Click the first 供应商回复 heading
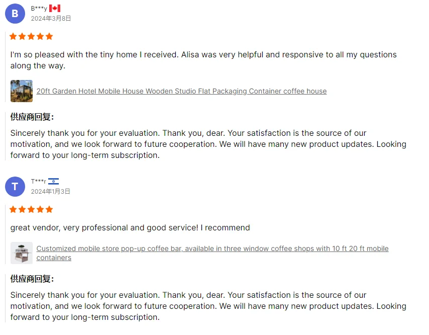Screen dimensions: 429x335 point(32,117)
